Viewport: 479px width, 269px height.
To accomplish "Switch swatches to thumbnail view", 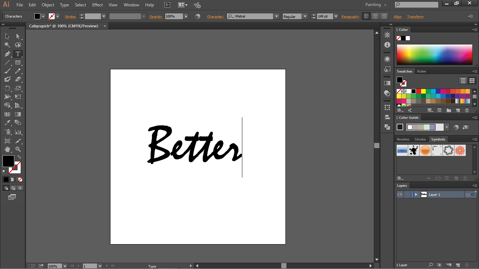I will click(472, 81).
